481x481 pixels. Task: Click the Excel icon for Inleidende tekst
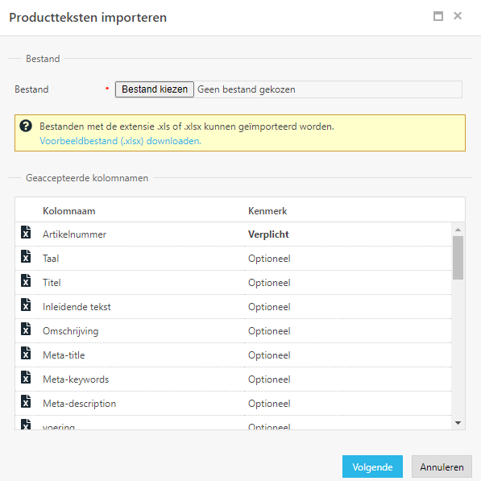click(x=26, y=305)
